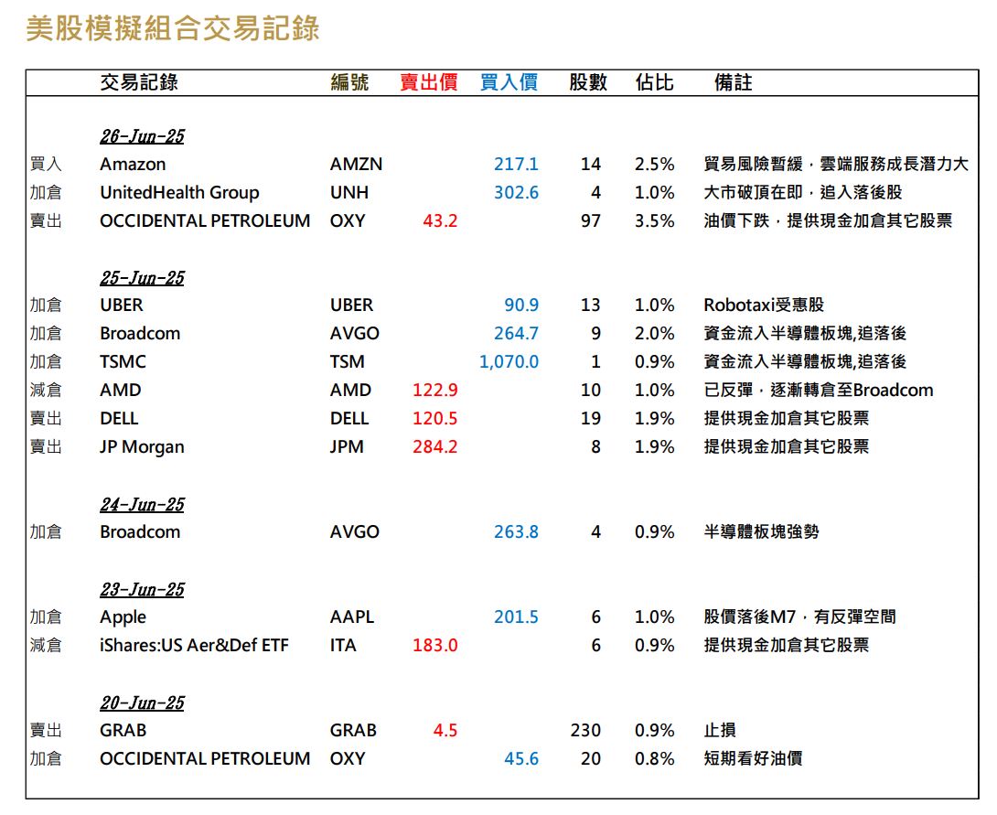Select share count 97 for OXY
The width and height of the screenshot is (997, 815).
click(x=591, y=220)
